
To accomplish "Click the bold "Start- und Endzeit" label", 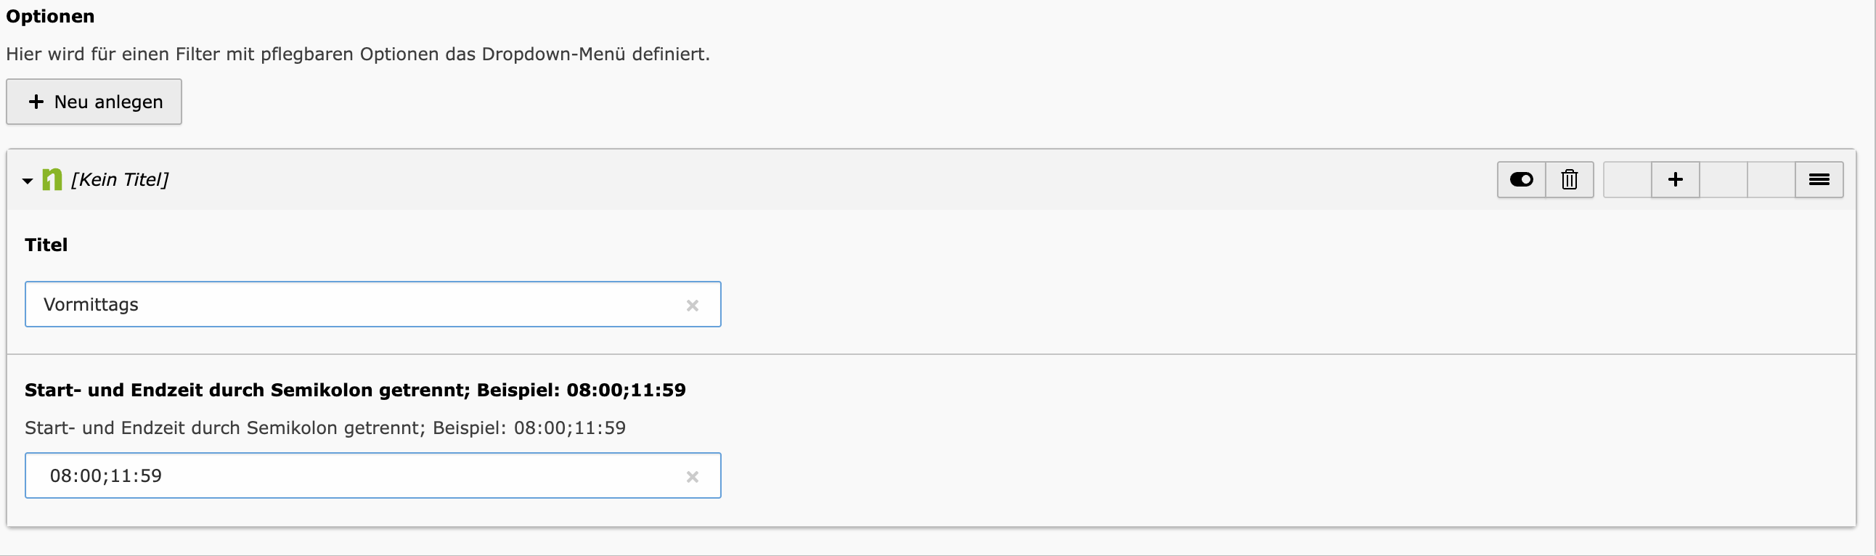I will (355, 390).
